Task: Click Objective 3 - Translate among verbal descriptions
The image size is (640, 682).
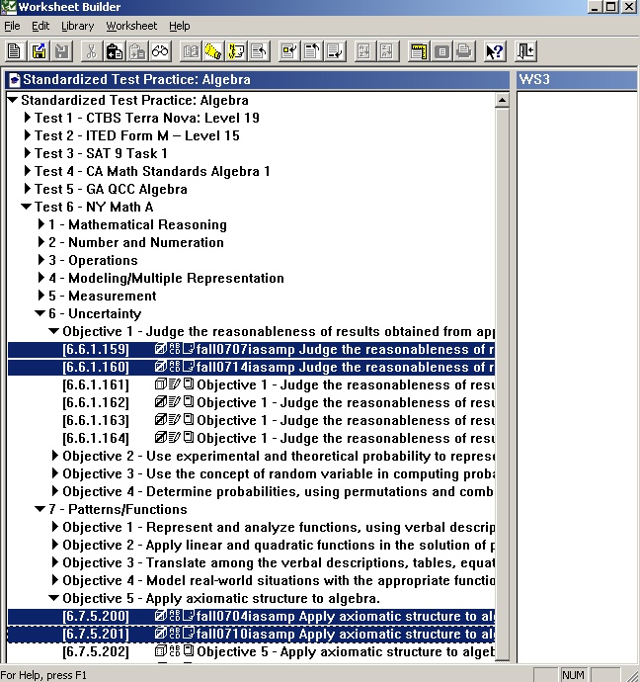Action: (x=279, y=562)
